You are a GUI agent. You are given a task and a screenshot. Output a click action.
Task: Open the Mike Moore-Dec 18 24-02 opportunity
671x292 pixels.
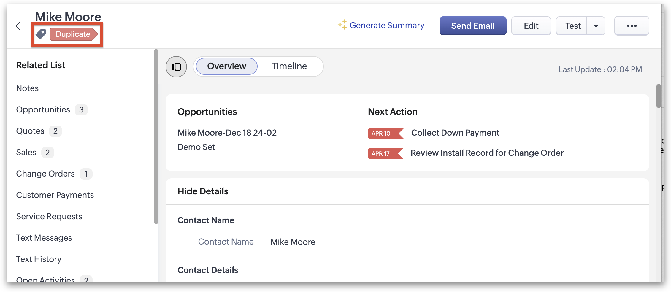click(x=227, y=133)
